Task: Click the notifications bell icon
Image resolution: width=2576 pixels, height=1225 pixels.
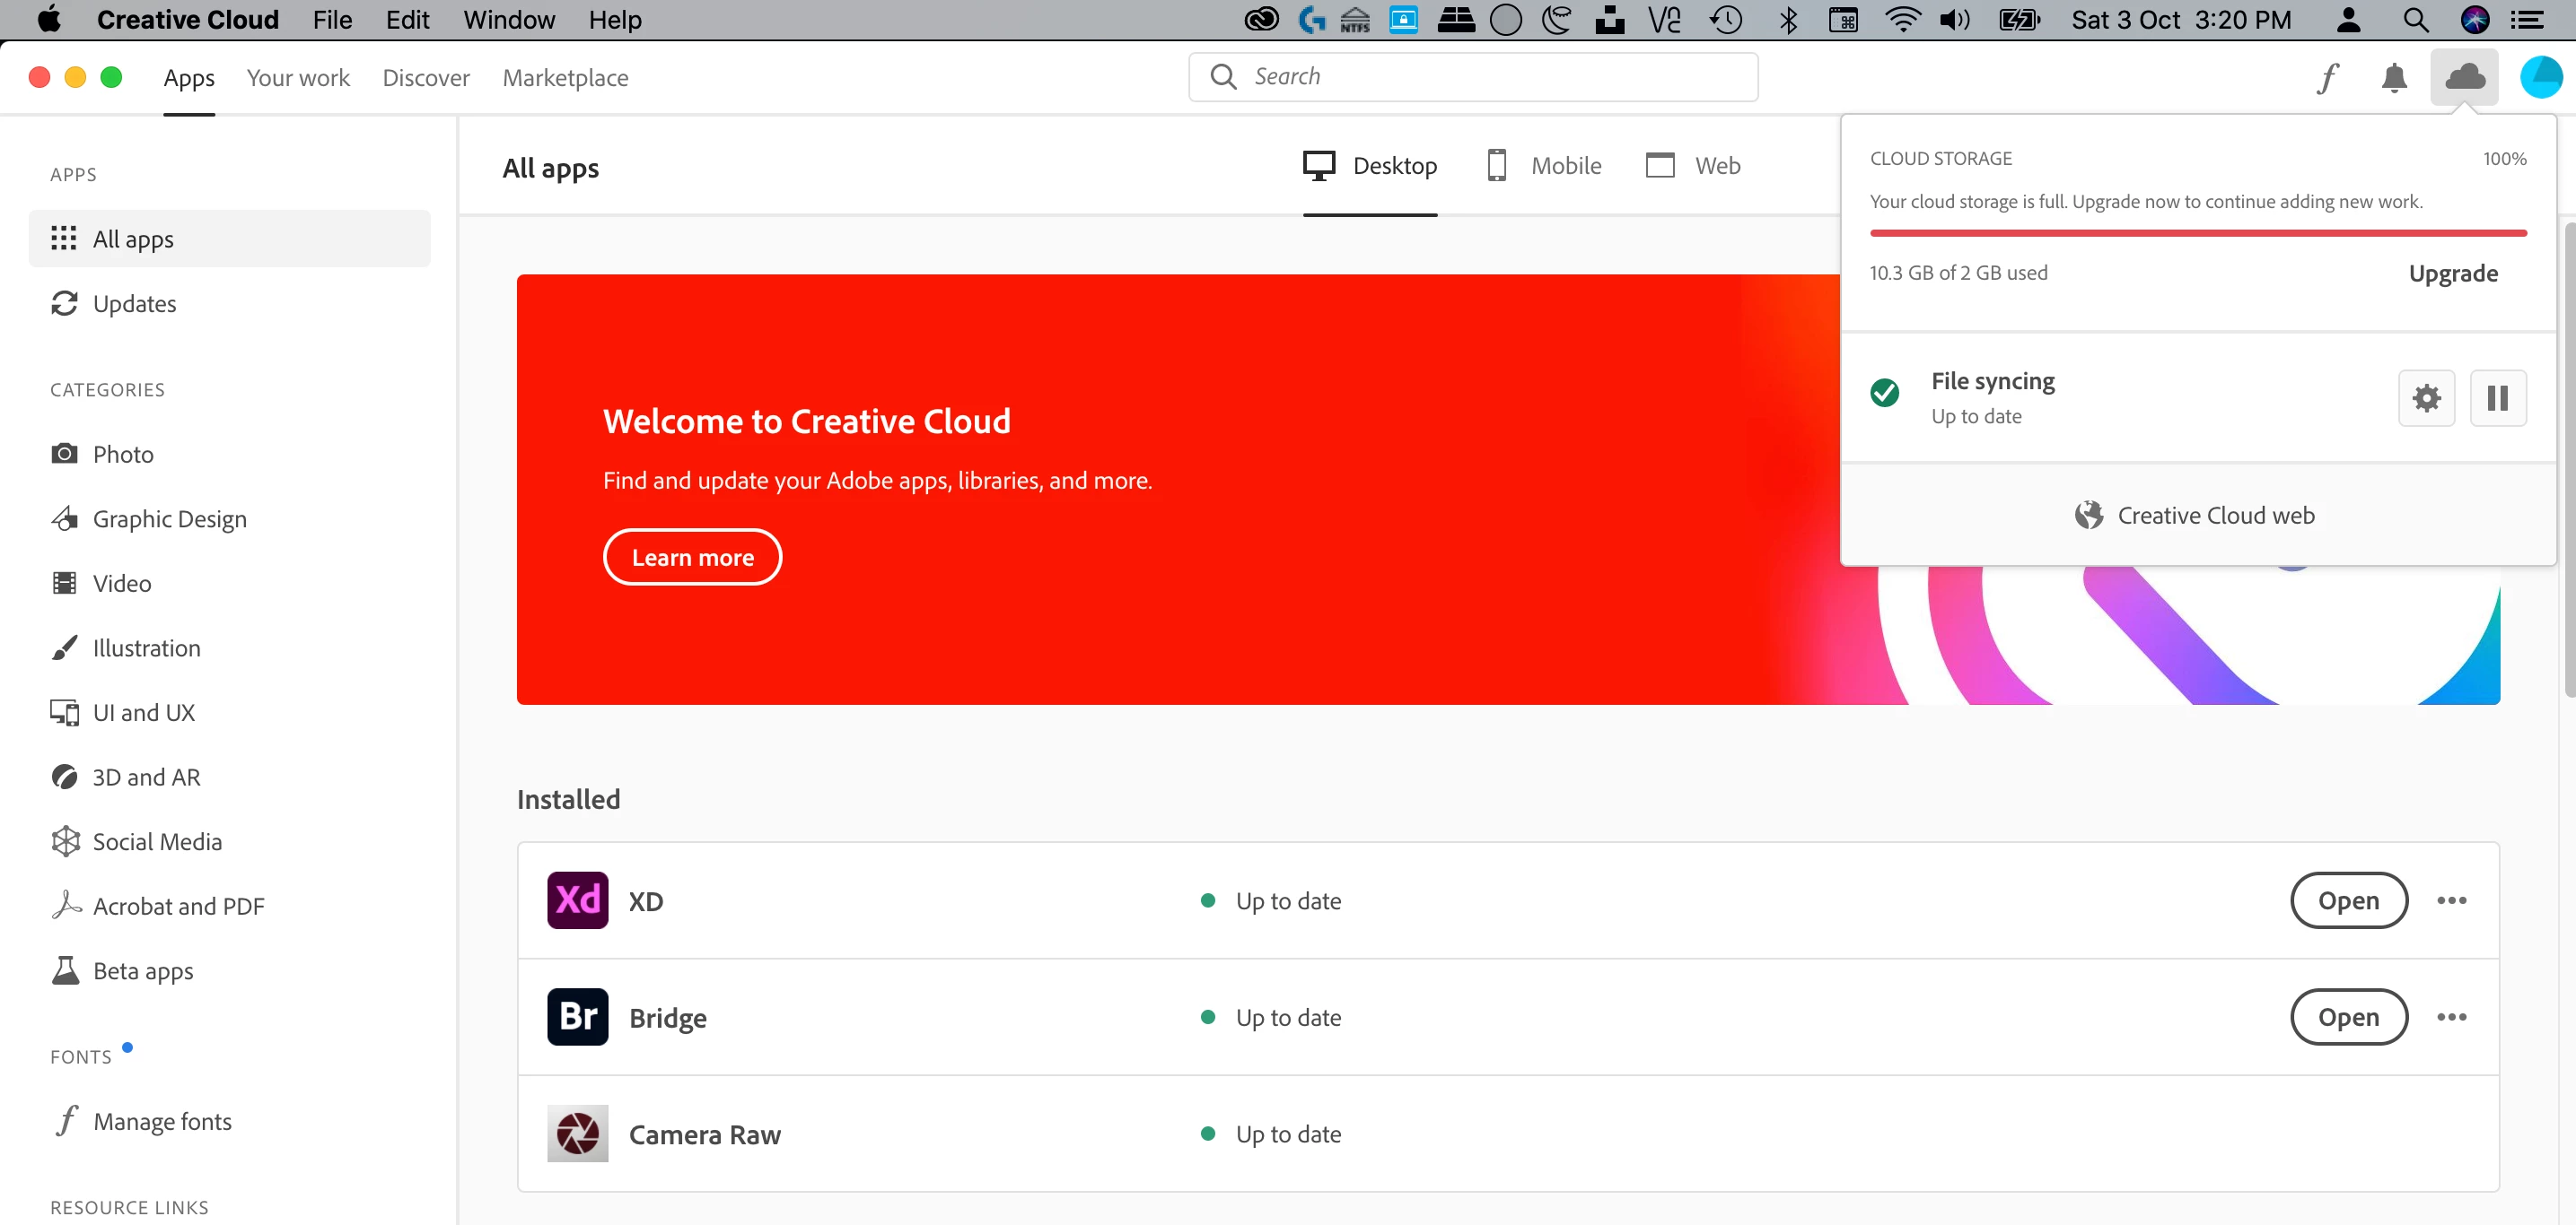Action: coord(2393,77)
